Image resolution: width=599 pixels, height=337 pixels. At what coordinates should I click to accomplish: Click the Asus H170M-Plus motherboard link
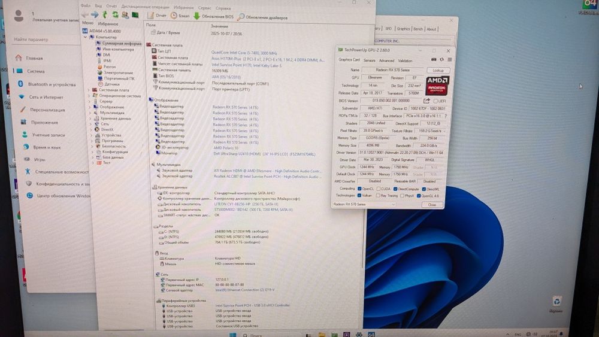[x=267, y=59]
